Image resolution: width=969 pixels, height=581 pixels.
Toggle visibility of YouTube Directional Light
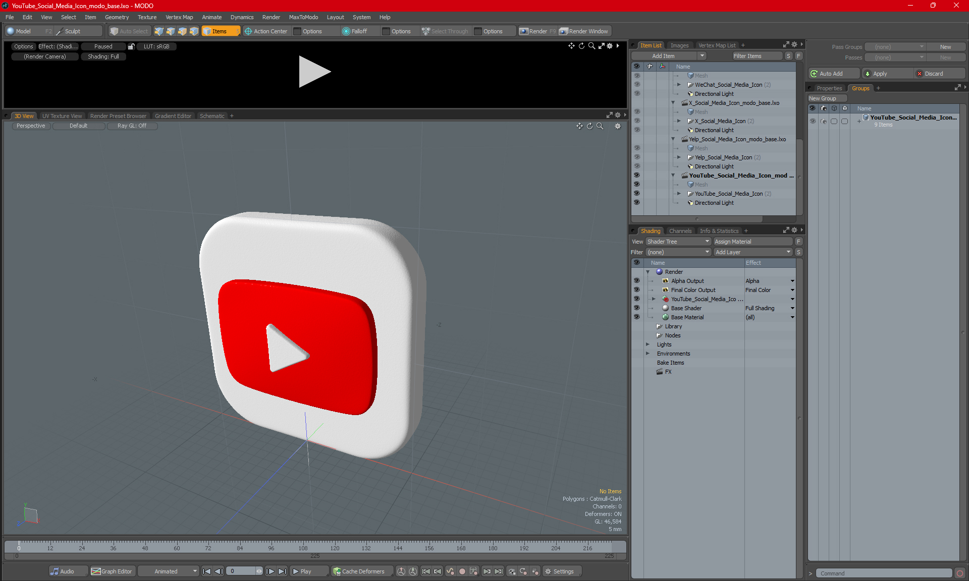click(x=636, y=203)
